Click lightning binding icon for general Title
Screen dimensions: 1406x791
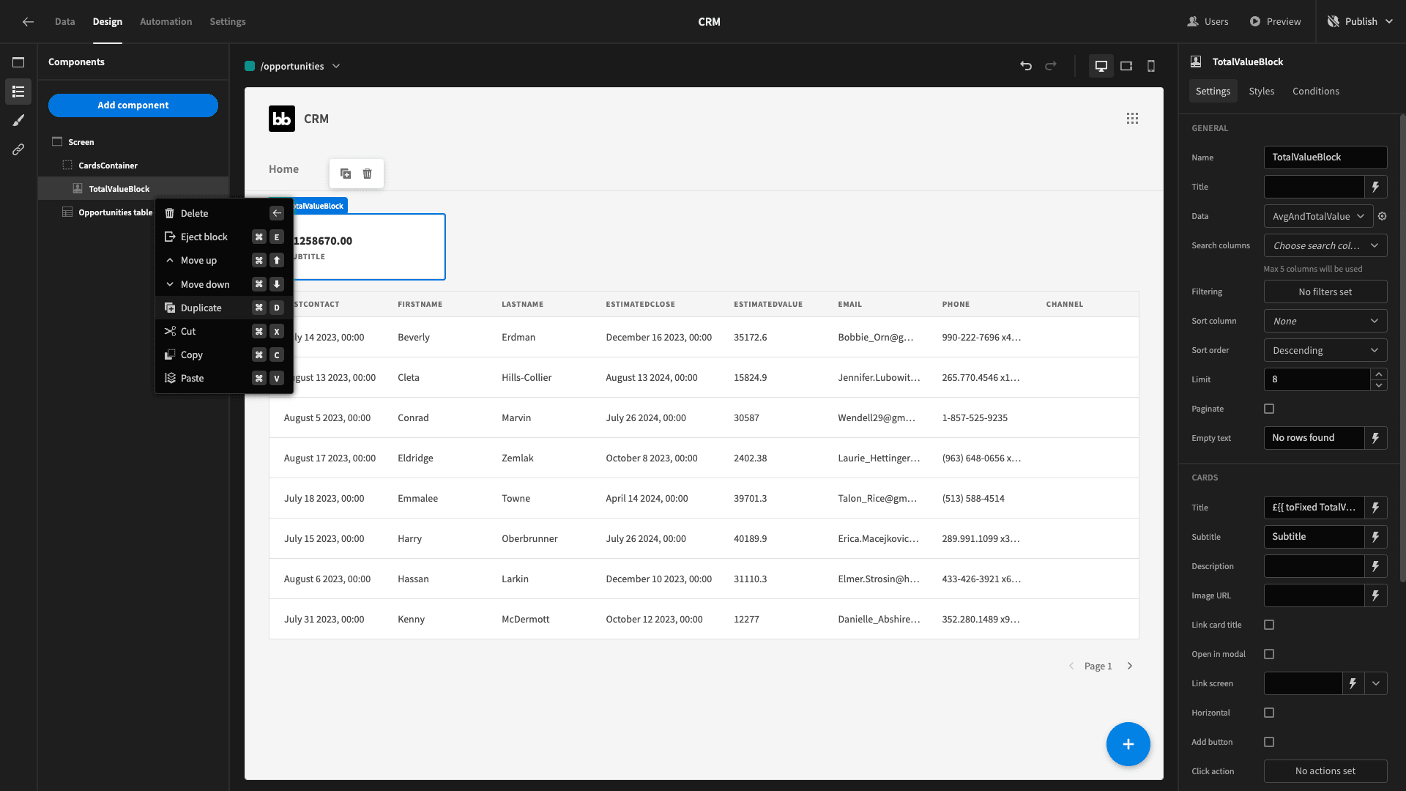pos(1376,187)
